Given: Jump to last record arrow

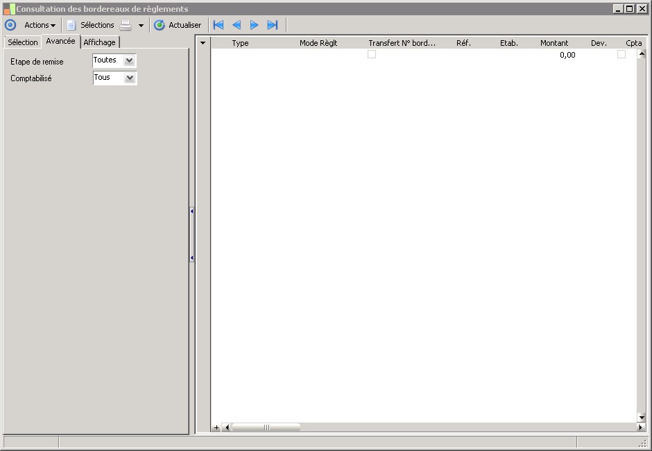Looking at the screenshot, I should coord(273,25).
